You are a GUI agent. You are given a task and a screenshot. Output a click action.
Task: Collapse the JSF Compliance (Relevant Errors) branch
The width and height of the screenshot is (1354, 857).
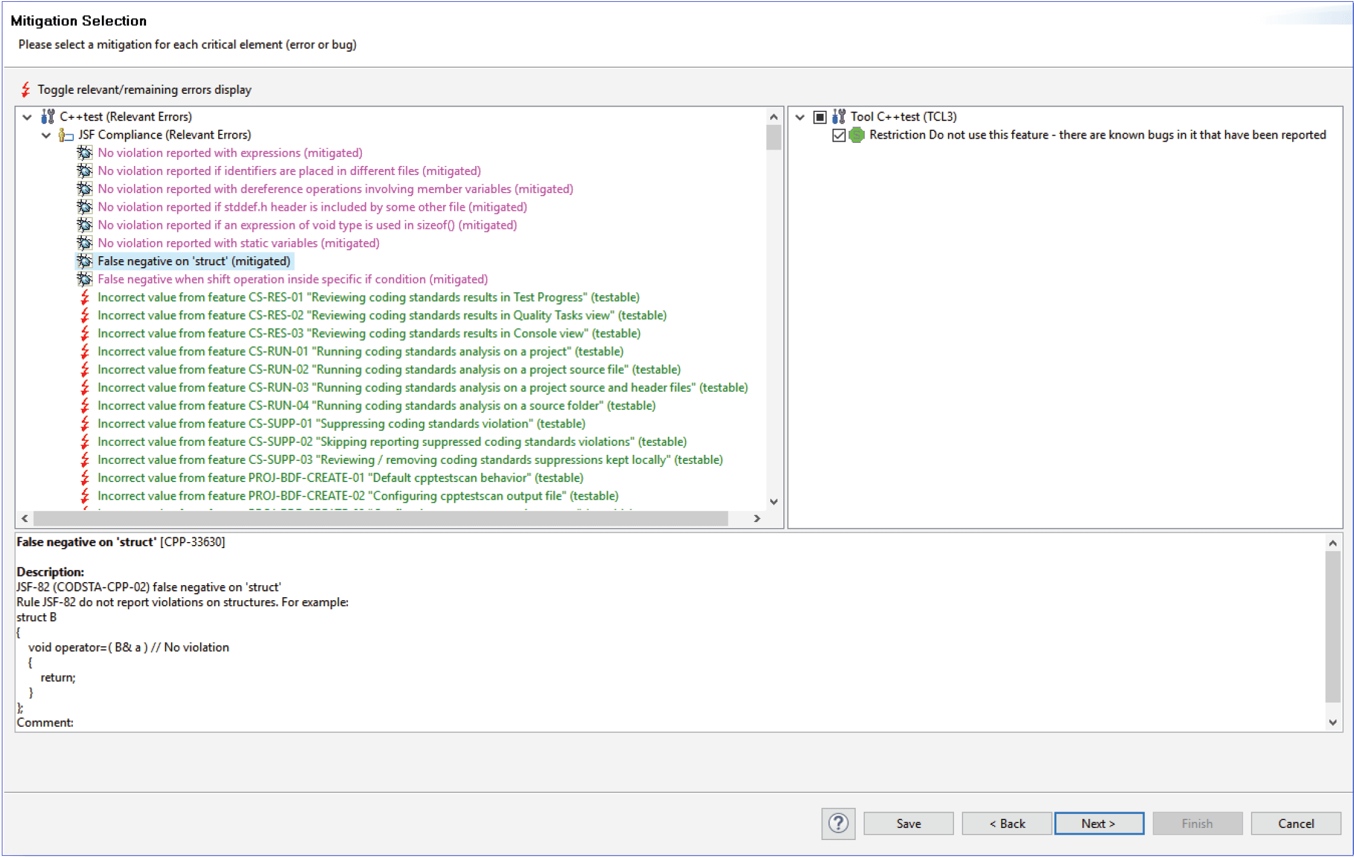coord(46,134)
